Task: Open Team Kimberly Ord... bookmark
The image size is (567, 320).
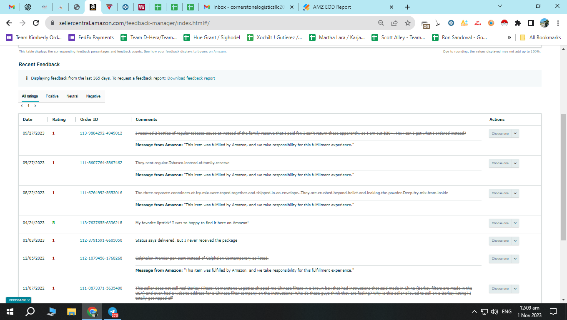Action: point(34,37)
